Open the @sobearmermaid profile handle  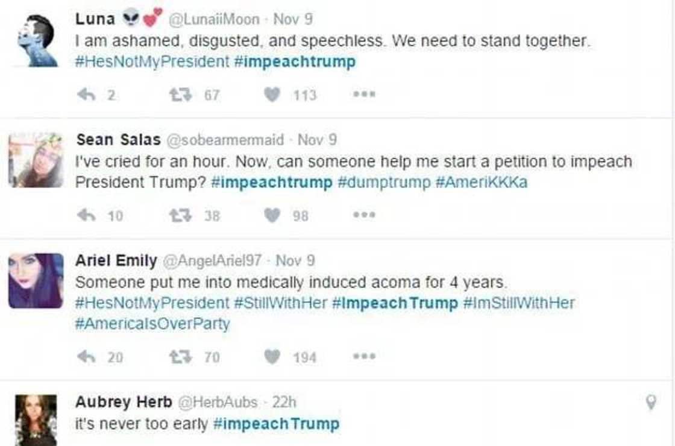point(225,140)
